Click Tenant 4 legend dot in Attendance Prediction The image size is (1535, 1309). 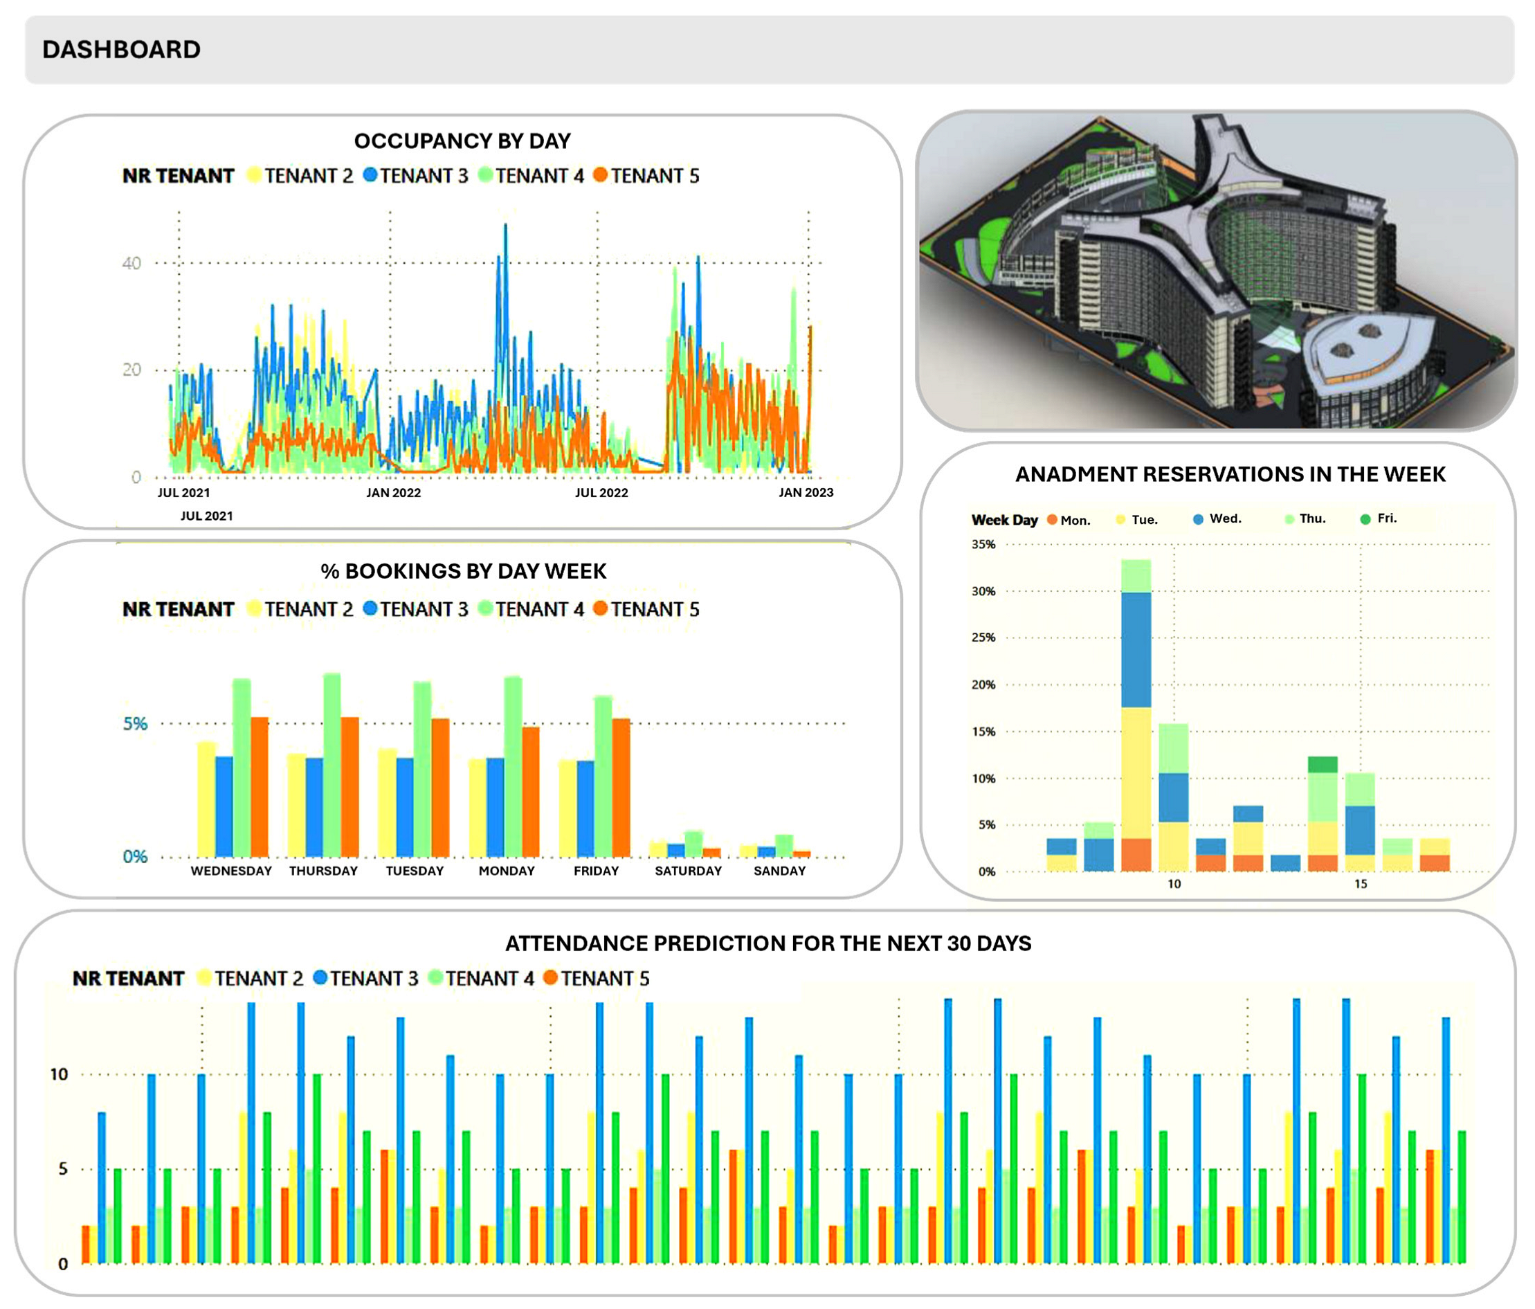click(x=435, y=978)
